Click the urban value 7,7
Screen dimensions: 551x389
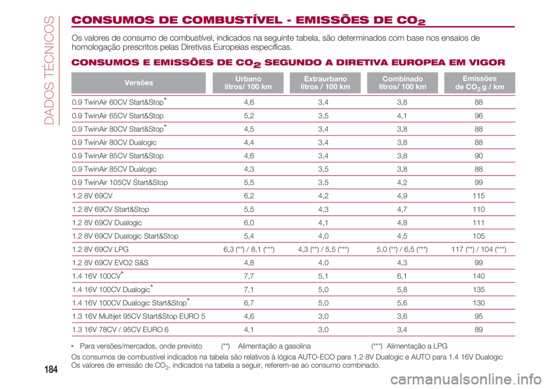click(x=249, y=276)
